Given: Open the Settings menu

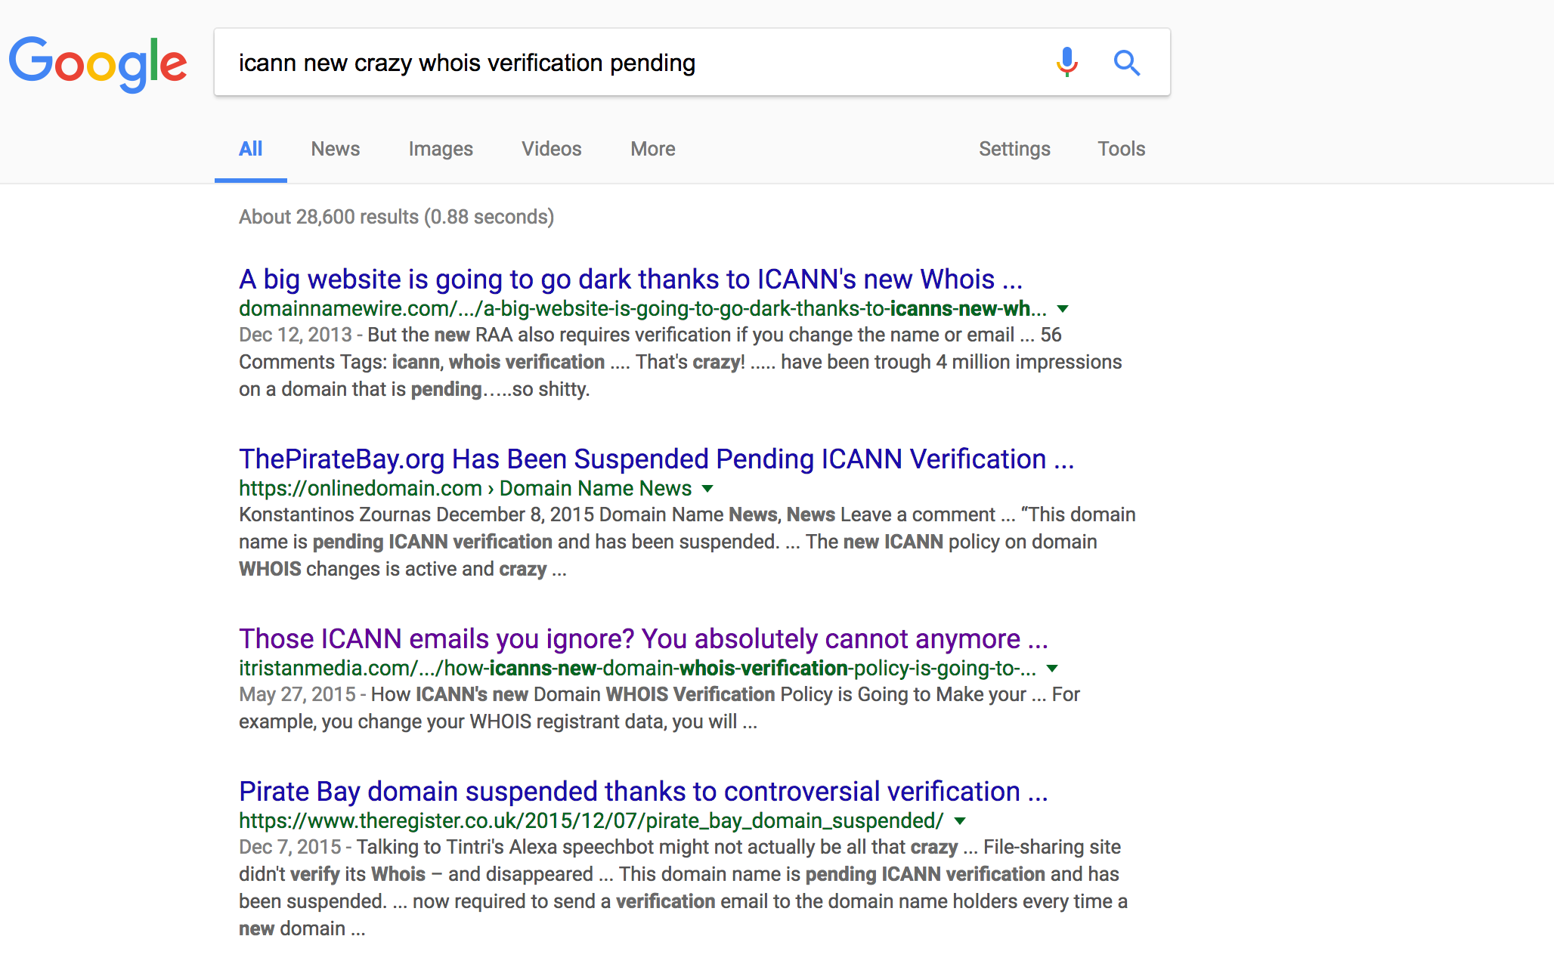Looking at the screenshot, I should 1014,149.
